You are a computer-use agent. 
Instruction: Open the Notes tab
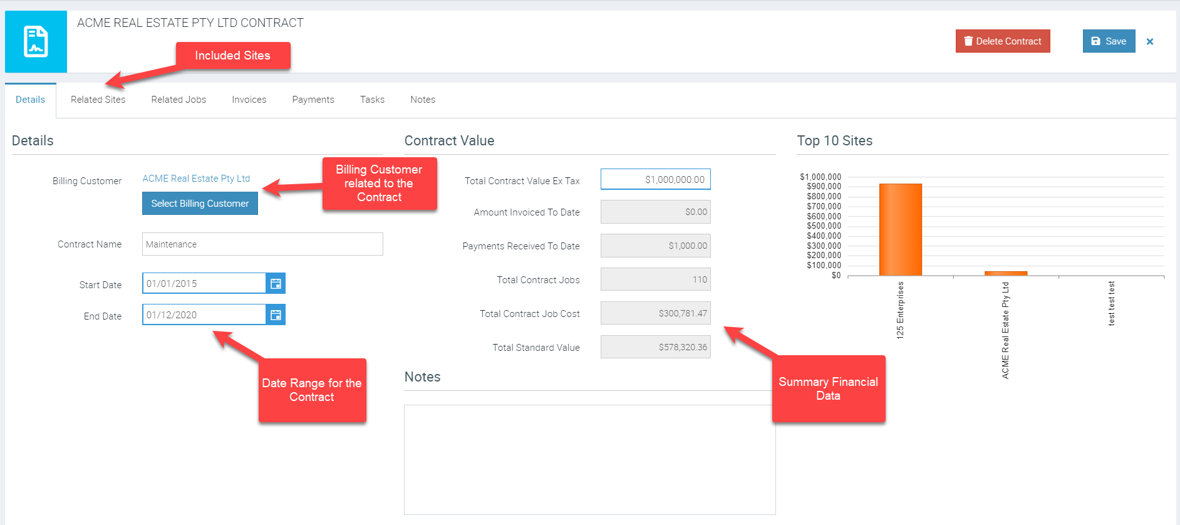point(423,100)
